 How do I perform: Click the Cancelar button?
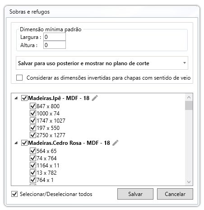[175, 194]
